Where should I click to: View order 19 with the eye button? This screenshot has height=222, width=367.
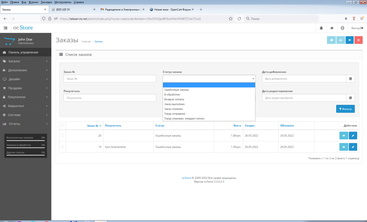pos(344,147)
